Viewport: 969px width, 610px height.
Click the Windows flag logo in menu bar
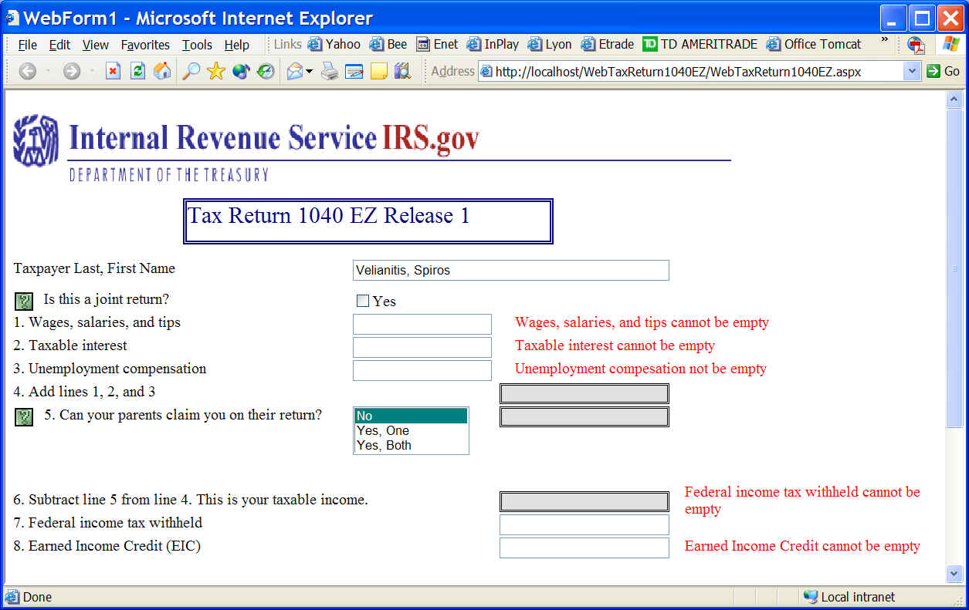(x=950, y=44)
